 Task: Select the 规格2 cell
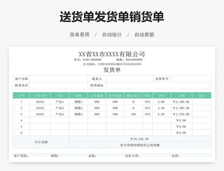tap(78, 108)
